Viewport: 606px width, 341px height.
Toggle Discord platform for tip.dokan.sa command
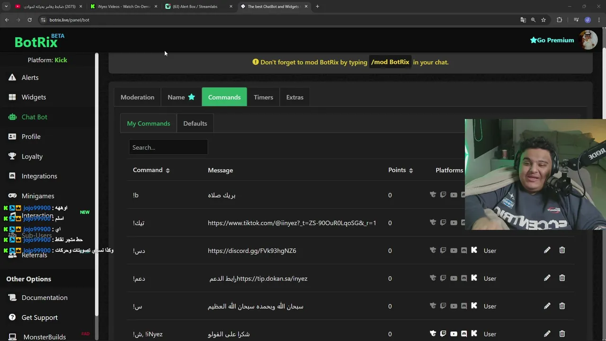click(464, 278)
